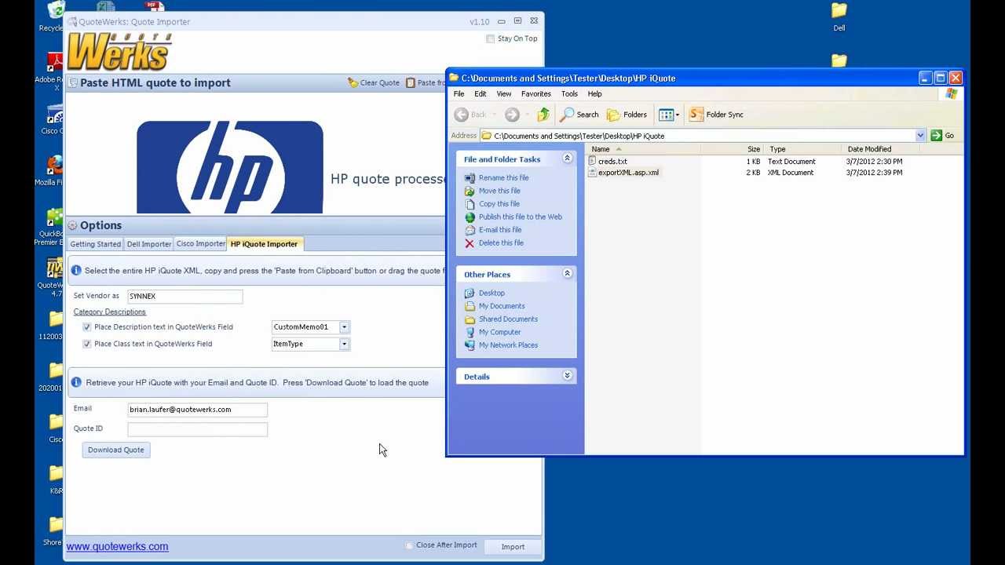Click the Recycle Bin desktop icon
The height and width of the screenshot is (565, 1005).
tap(53, 17)
